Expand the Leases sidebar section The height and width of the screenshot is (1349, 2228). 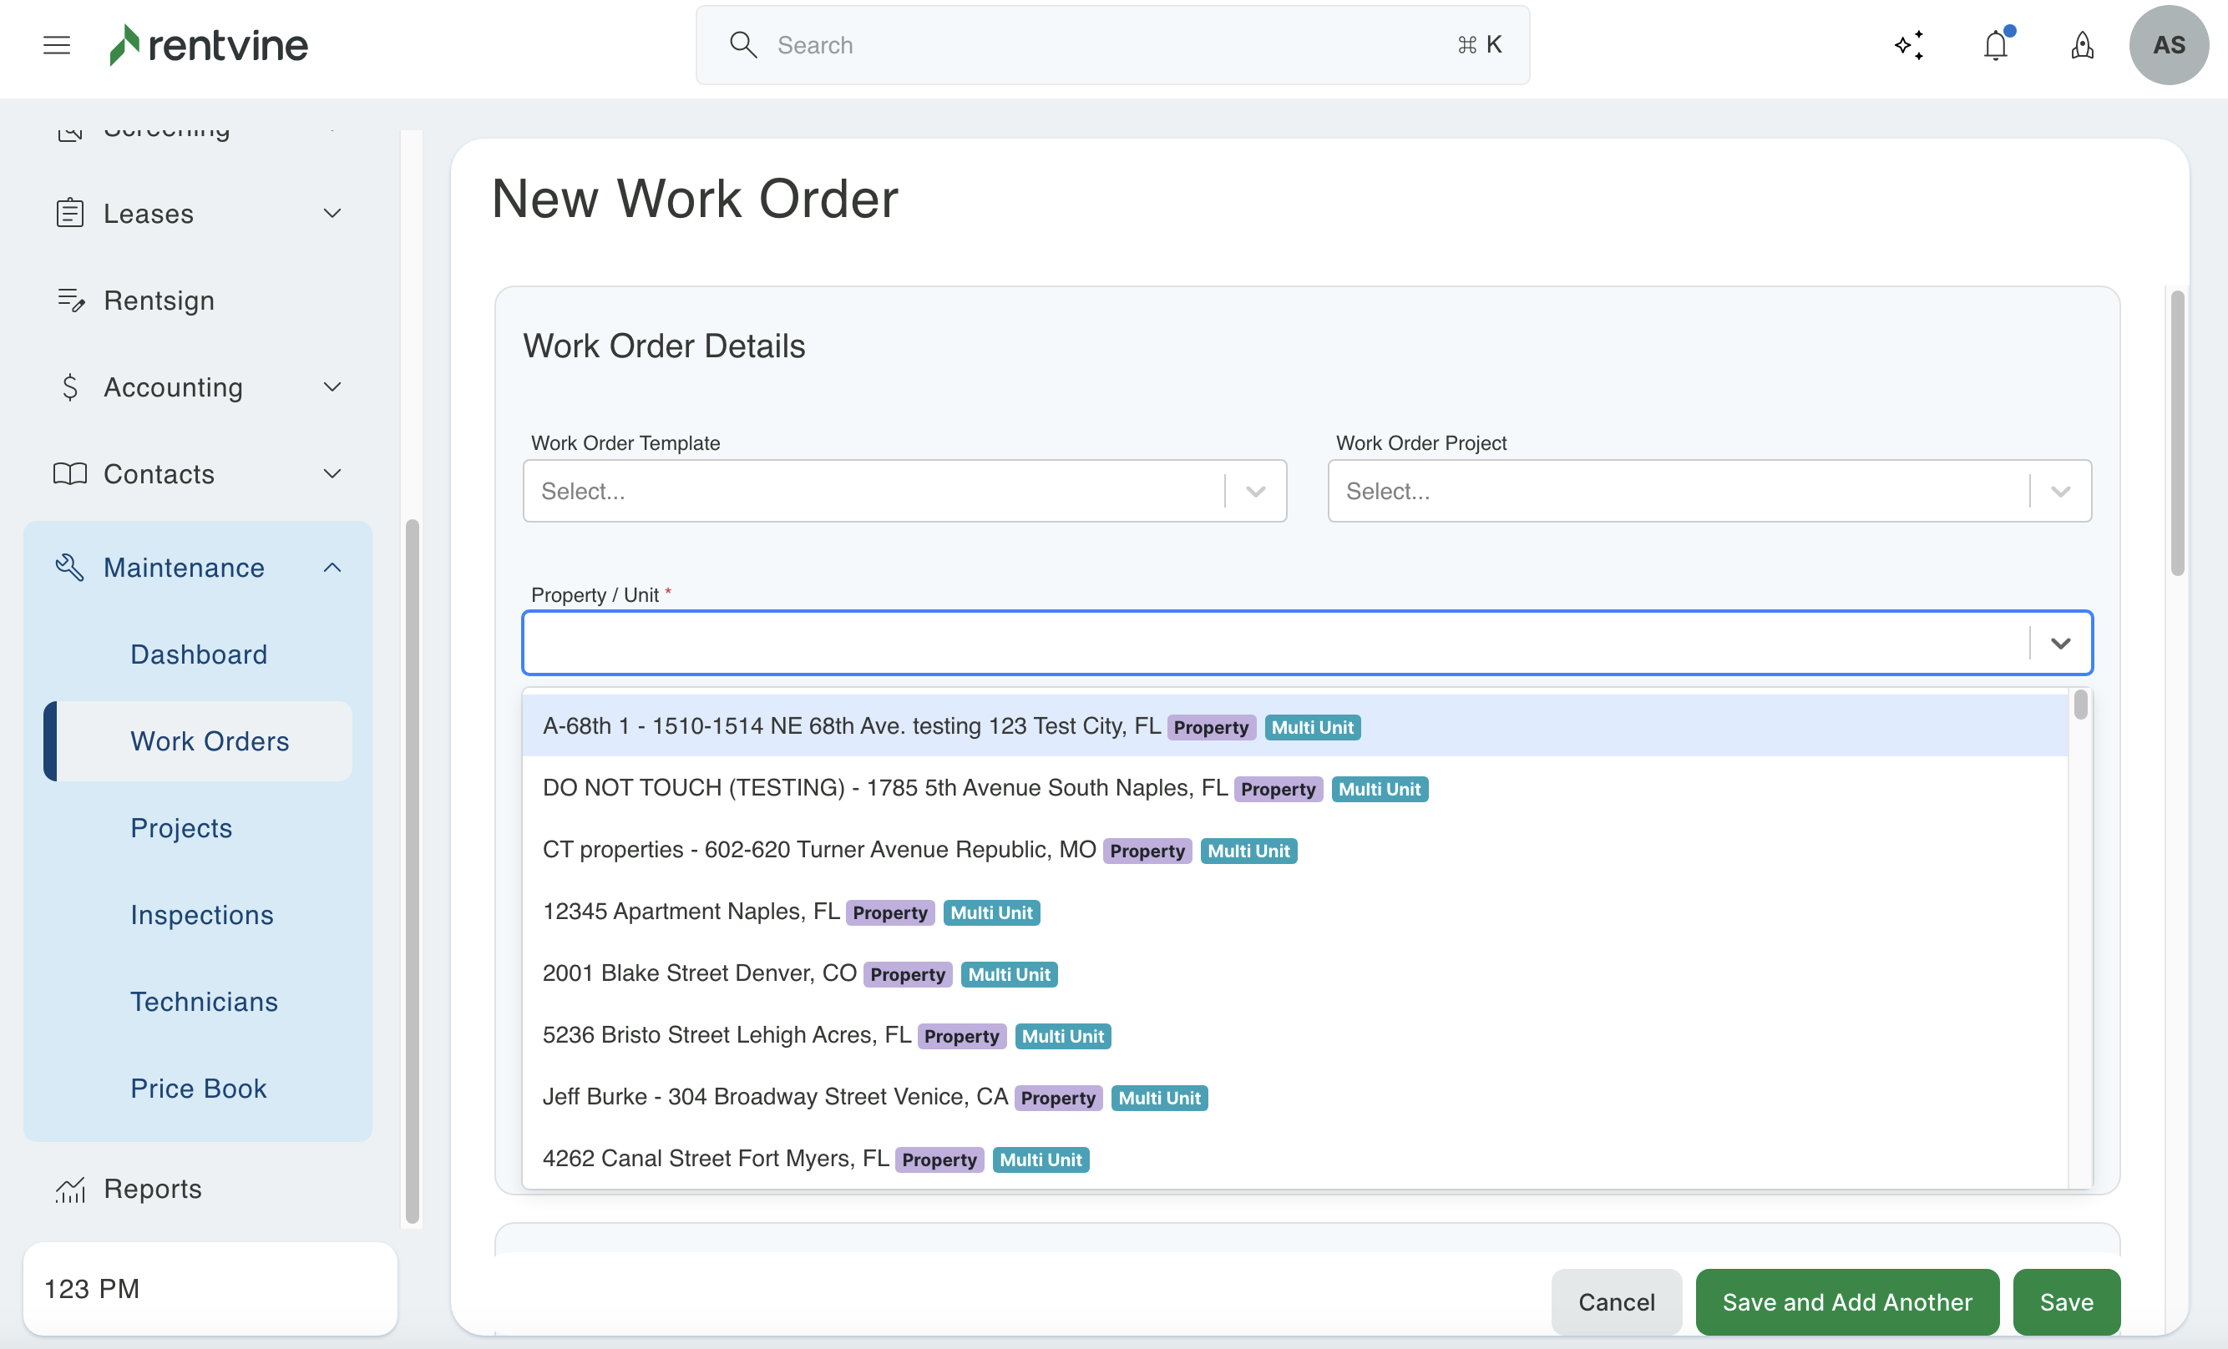[x=332, y=214]
